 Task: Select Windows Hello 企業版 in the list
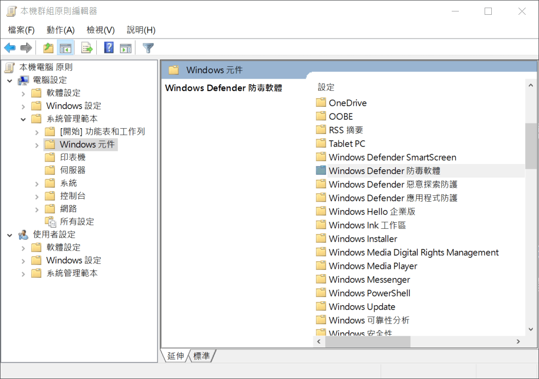(372, 211)
